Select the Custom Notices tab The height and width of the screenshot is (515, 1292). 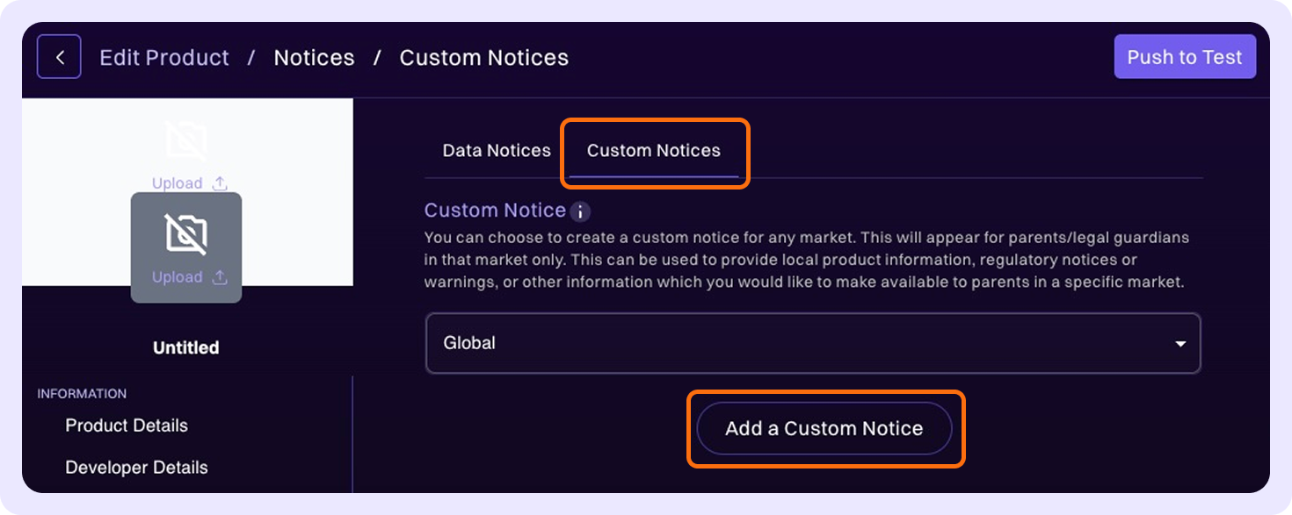[654, 150]
